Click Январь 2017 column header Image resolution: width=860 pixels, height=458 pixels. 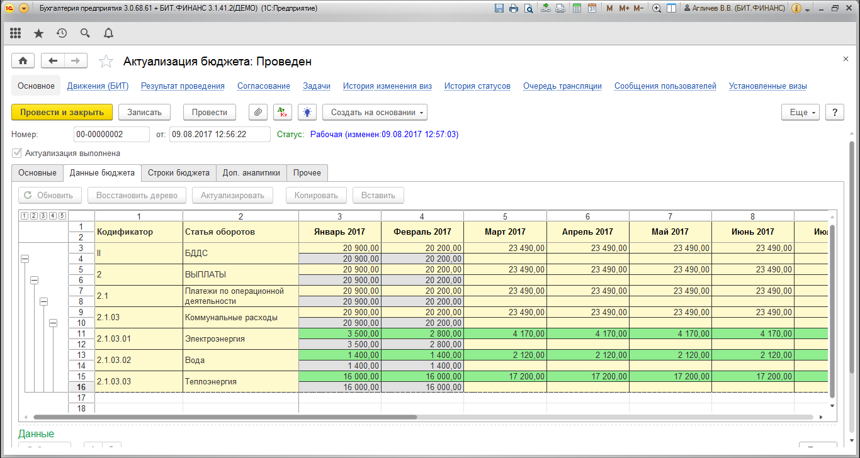pyautogui.click(x=340, y=232)
